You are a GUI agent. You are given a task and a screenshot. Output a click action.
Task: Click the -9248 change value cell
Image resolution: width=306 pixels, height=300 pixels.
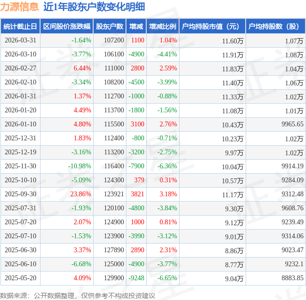(136, 278)
